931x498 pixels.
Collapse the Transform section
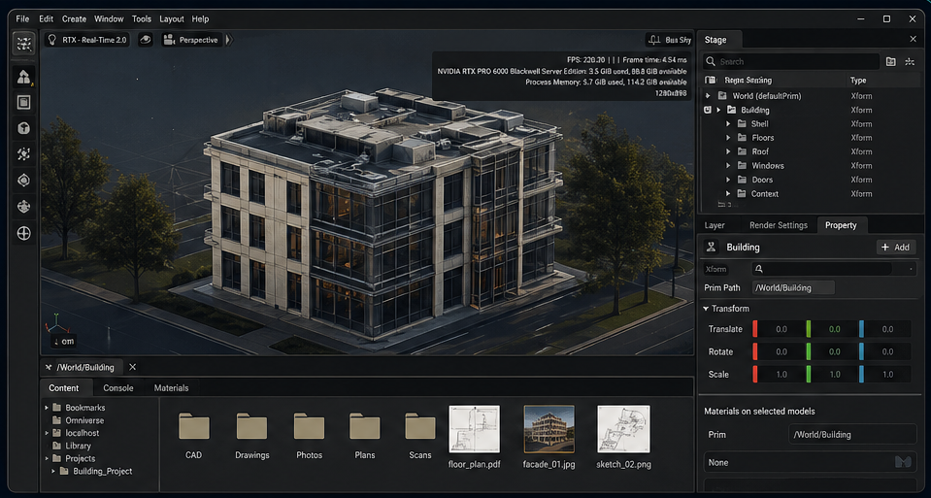coord(706,309)
